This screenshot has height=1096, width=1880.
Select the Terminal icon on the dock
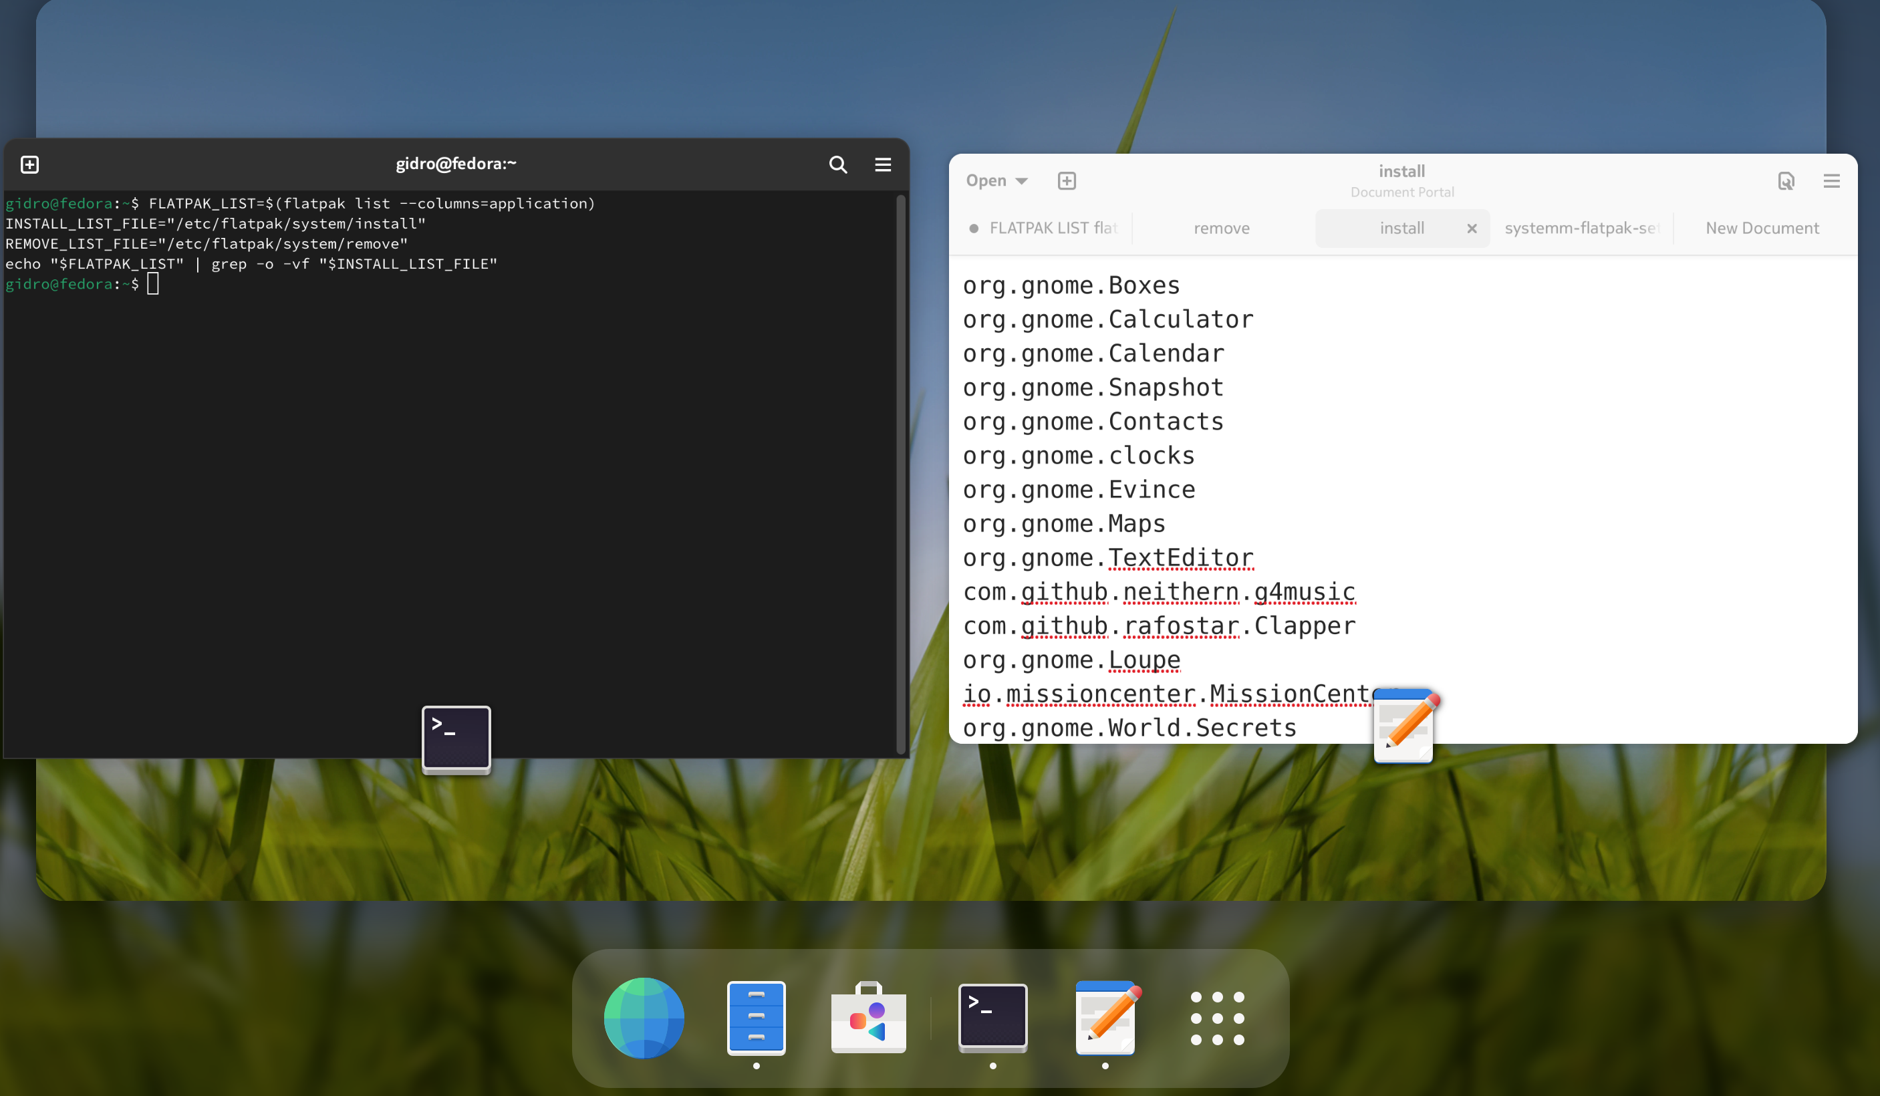tap(992, 1017)
